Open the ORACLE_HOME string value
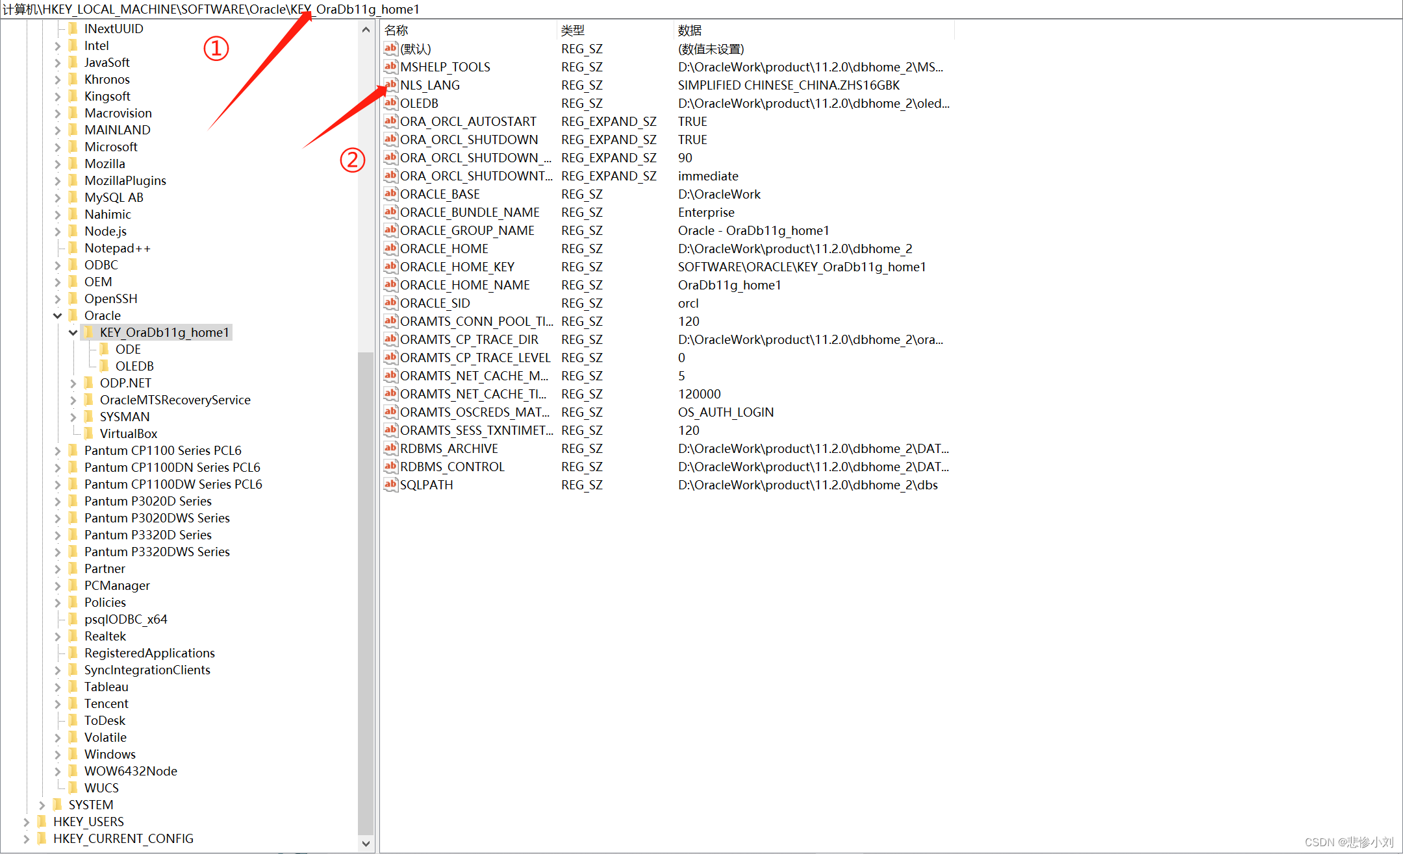 [444, 249]
